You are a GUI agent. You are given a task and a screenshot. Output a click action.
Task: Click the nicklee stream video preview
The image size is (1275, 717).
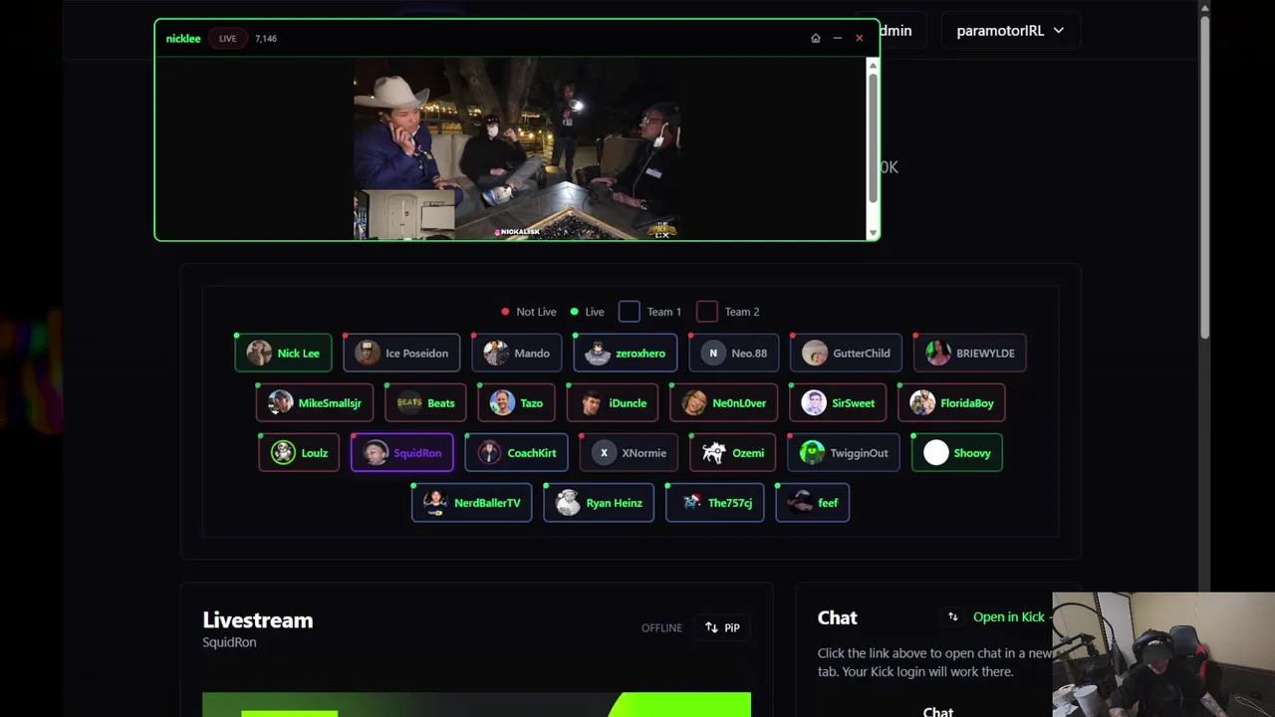tap(517, 148)
